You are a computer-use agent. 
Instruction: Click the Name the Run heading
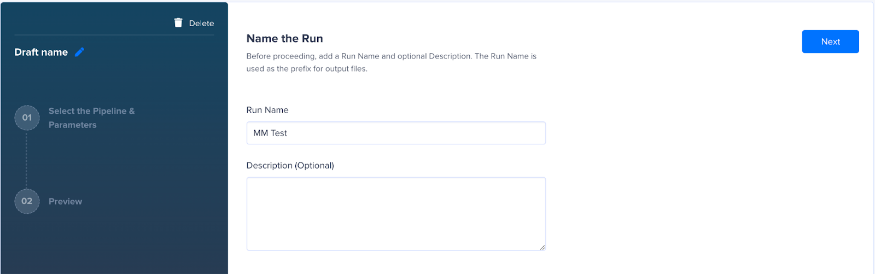[284, 38]
